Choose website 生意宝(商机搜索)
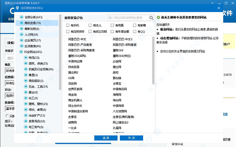The image size is (236, 147). (x=124, y=117)
